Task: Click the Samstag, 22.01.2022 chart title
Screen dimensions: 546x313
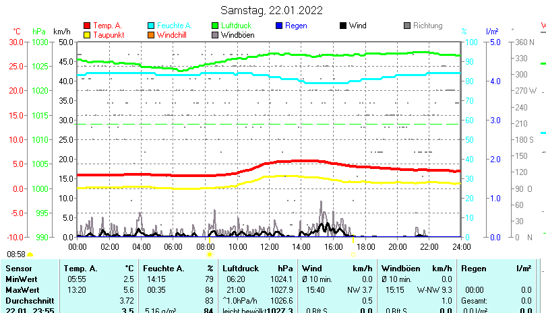Action: [x=272, y=10]
